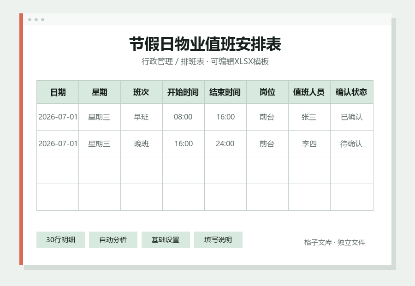Image resolution: width=415 pixels, height=286 pixels.
Task: Select the 24:00 end time cell
Action: point(225,143)
